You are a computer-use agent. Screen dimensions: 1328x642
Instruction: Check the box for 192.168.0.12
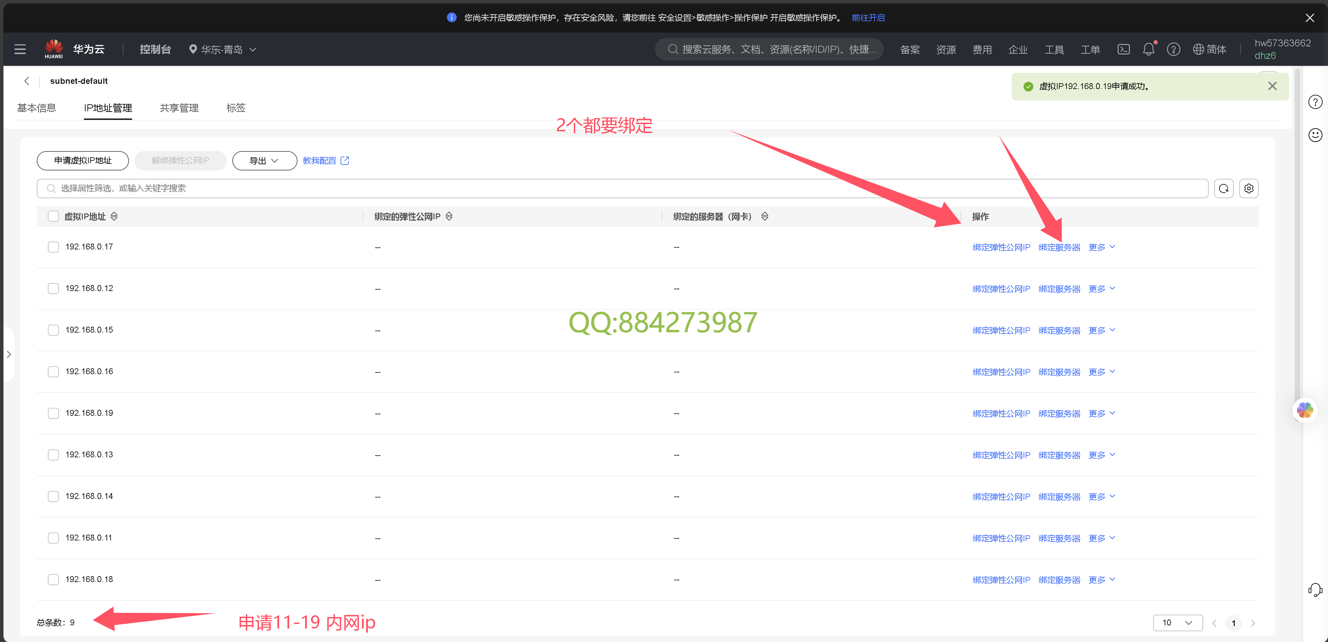tap(53, 289)
